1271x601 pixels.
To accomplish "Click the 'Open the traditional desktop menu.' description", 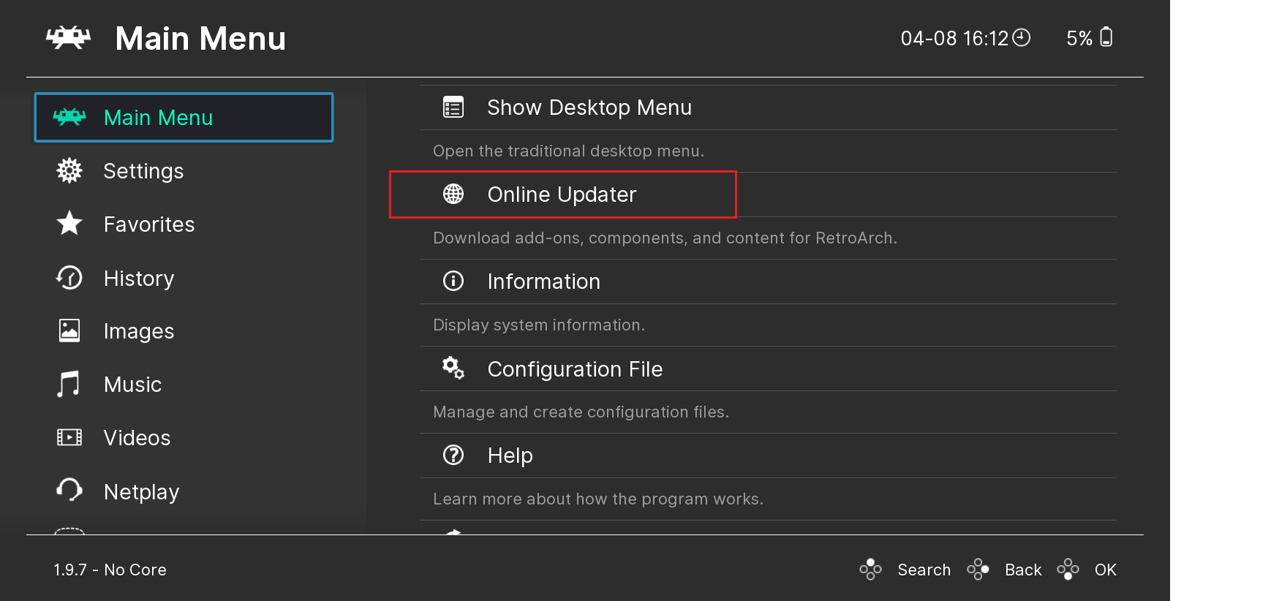I will 568,151.
